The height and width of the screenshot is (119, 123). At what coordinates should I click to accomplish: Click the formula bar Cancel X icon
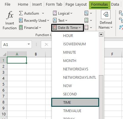point(46,44)
